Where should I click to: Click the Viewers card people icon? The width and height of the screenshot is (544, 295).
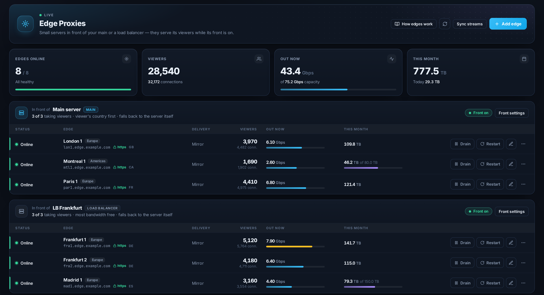(x=259, y=59)
